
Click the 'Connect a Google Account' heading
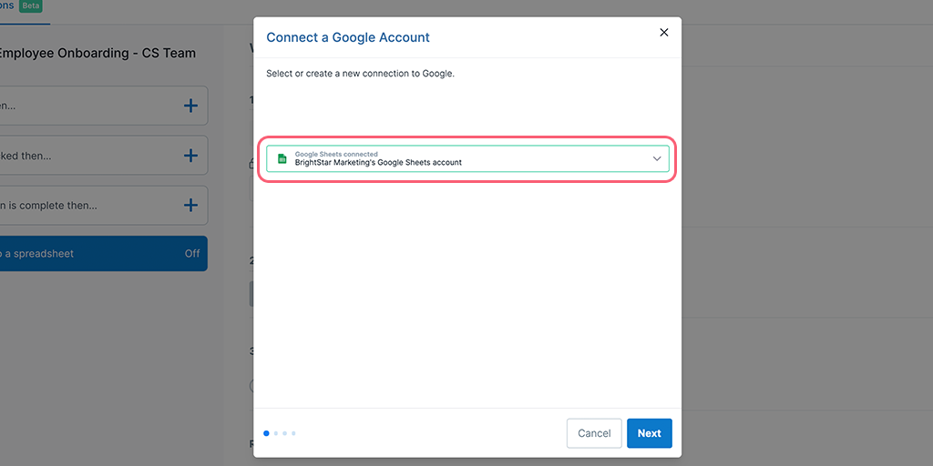[x=348, y=37]
